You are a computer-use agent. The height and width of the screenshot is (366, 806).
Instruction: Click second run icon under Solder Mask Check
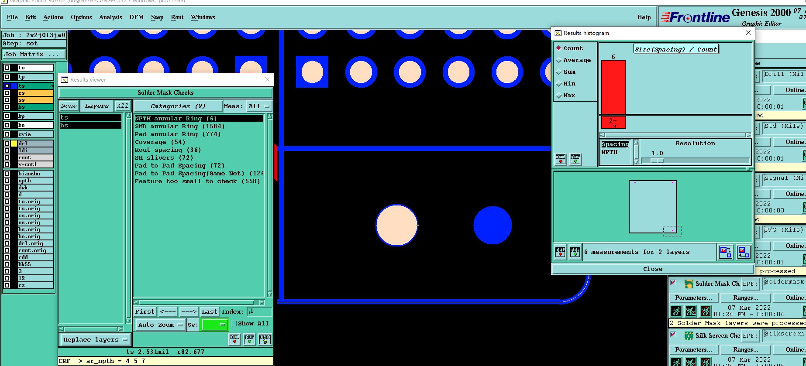coord(691,311)
